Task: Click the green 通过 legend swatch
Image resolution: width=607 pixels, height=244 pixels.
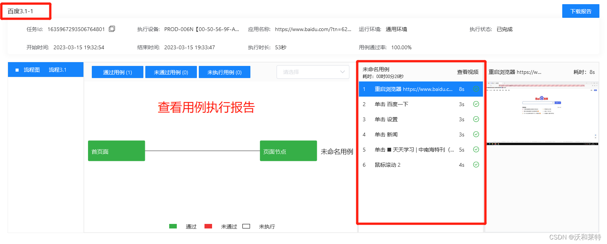Action: (x=173, y=226)
